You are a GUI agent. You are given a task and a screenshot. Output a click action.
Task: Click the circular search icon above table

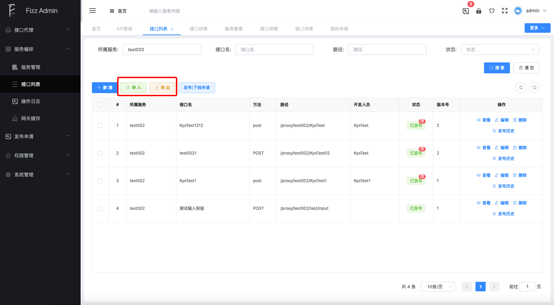coord(535,88)
